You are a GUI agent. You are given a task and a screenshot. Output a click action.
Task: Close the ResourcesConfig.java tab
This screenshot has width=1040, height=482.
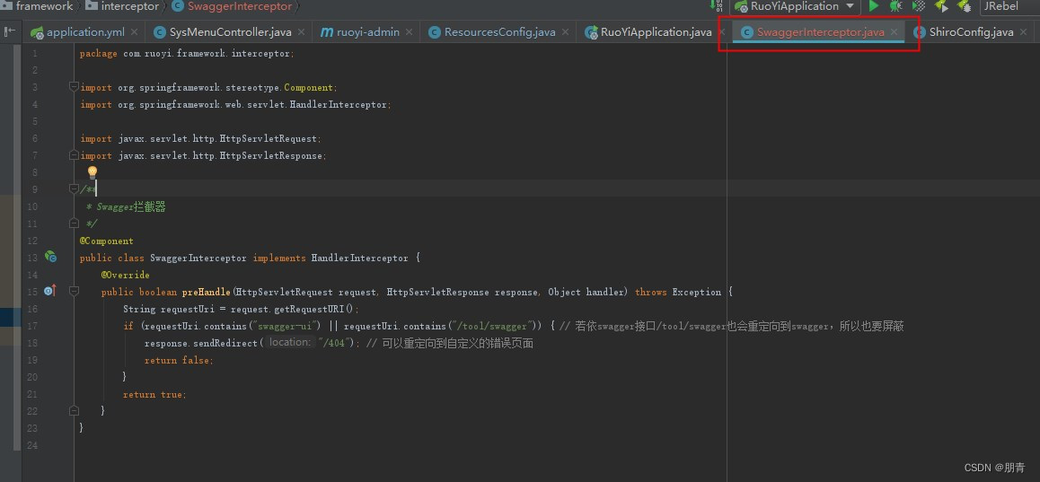pyautogui.click(x=566, y=31)
